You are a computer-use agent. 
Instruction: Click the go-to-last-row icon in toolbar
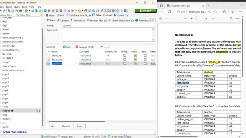[53, 11]
